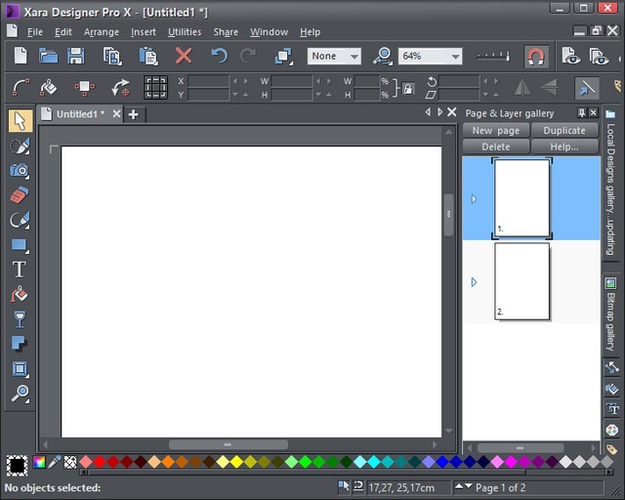Toggle the lock aspect ratio padlock
625x500 pixels.
click(x=408, y=88)
